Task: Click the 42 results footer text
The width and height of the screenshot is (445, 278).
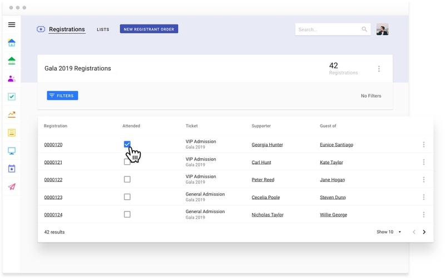Action: pyautogui.click(x=55, y=232)
